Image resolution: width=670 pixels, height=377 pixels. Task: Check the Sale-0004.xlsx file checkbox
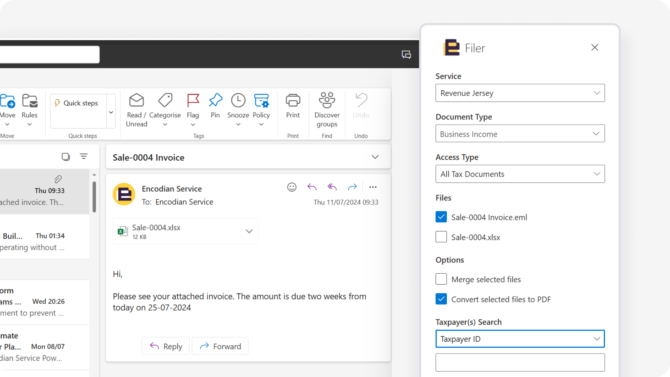click(441, 237)
